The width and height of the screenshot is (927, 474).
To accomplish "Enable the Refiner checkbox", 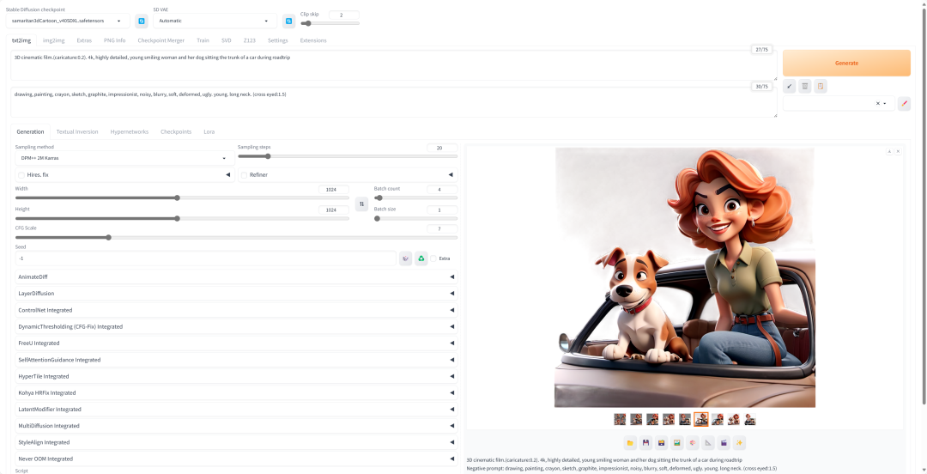I will tap(244, 175).
